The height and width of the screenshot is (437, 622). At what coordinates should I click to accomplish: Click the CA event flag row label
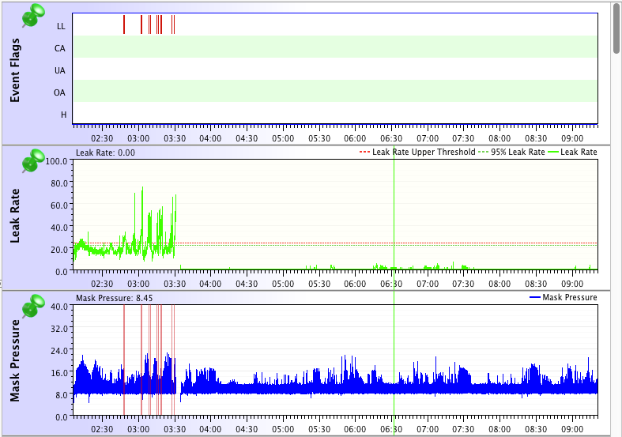[60, 48]
